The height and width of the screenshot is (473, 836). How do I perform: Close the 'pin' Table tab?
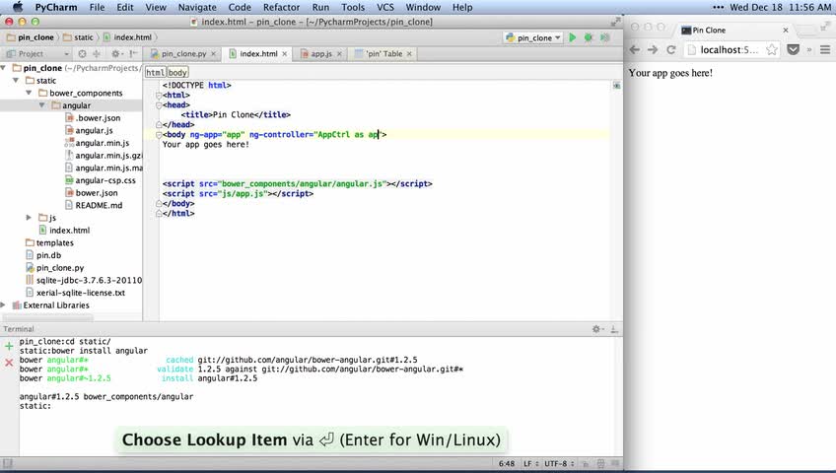pyautogui.click(x=409, y=54)
